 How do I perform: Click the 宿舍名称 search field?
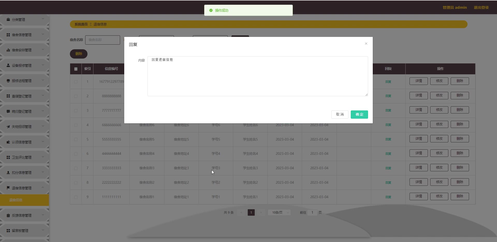(x=103, y=40)
